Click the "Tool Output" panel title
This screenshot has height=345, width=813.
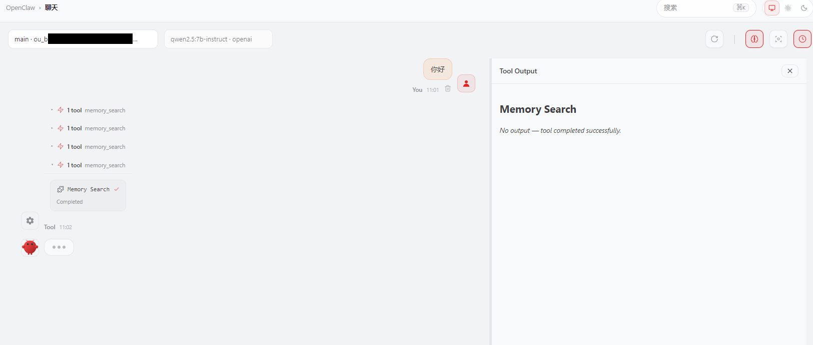[x=518, y=71]
